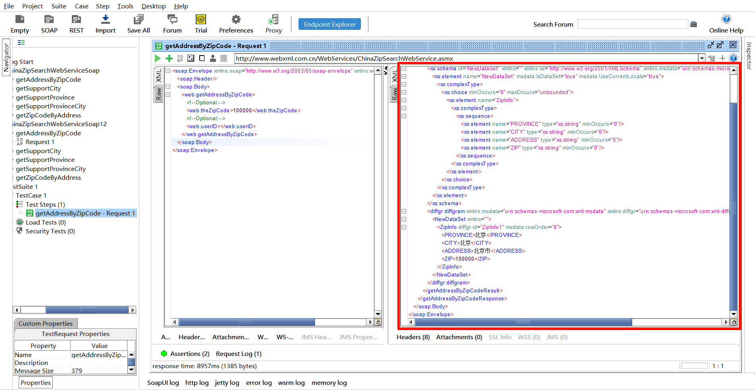Screen dimensions: 755x390
Task: Click the greyed SOAP icon in request toolbar
Action: [x=180, y=58]
